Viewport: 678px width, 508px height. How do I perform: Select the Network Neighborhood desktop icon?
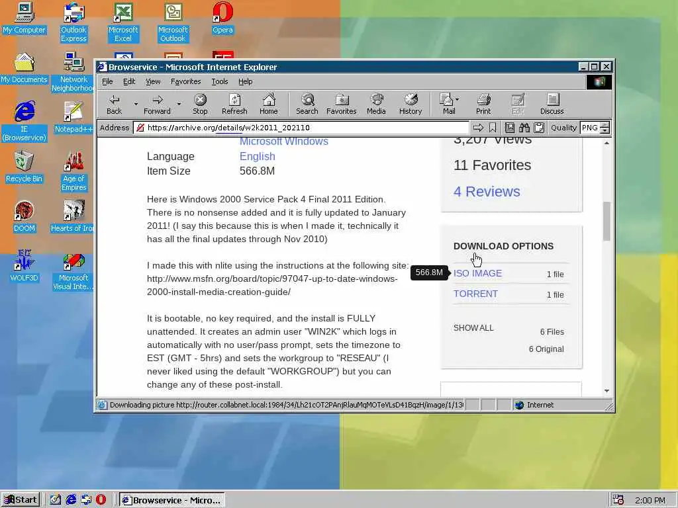tap(73, 72)
